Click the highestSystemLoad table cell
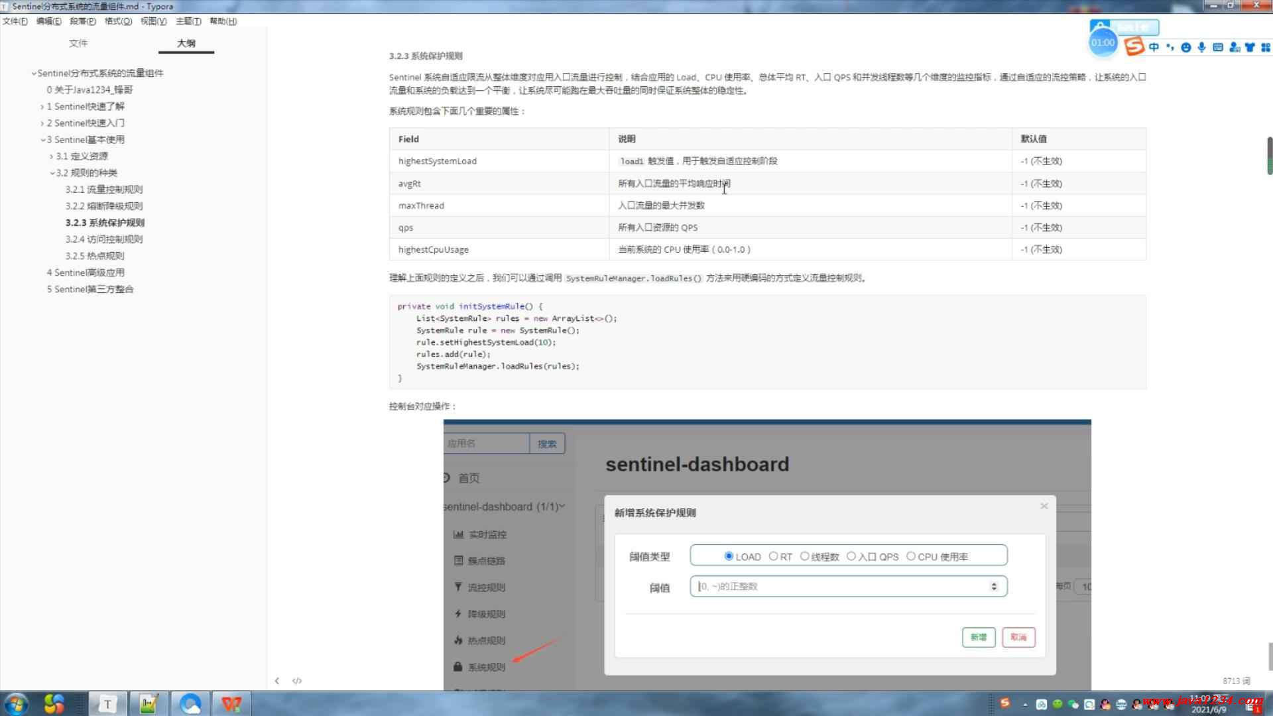Viewport: 1273px width, 716px height. 499,161
